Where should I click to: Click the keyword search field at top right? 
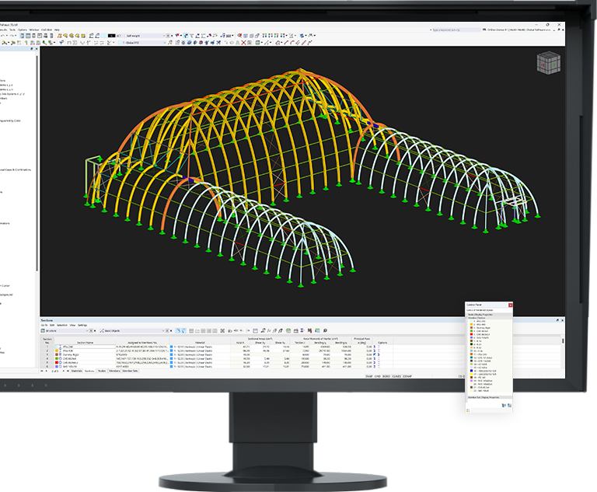pos(456,30)
